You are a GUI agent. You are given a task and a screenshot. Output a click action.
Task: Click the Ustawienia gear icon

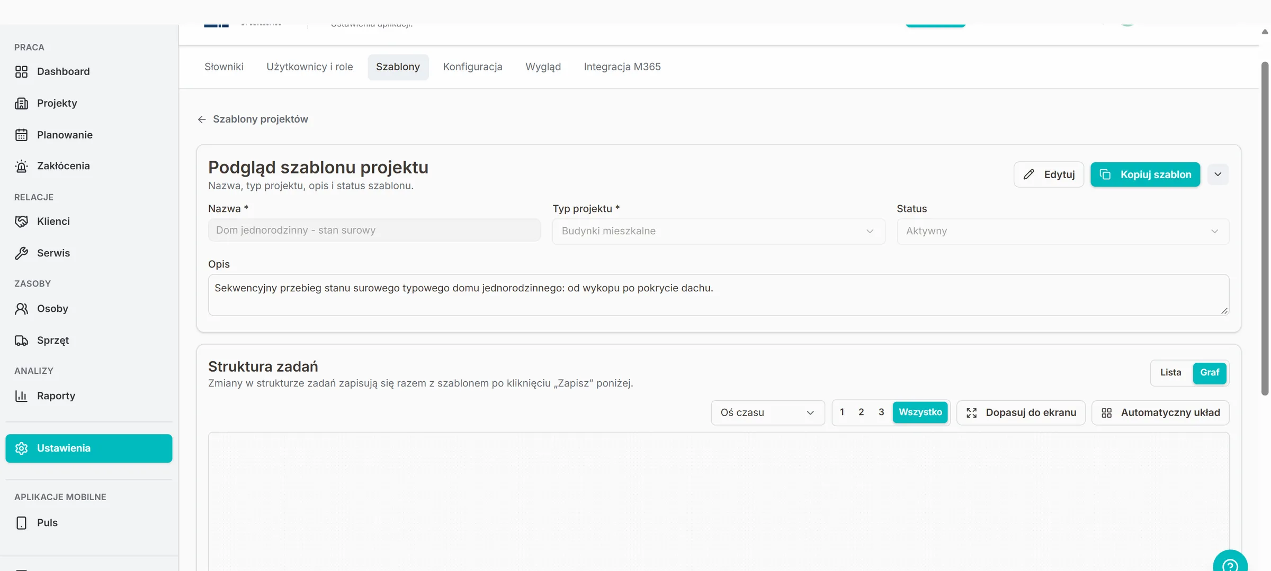(x=21, y=448)
